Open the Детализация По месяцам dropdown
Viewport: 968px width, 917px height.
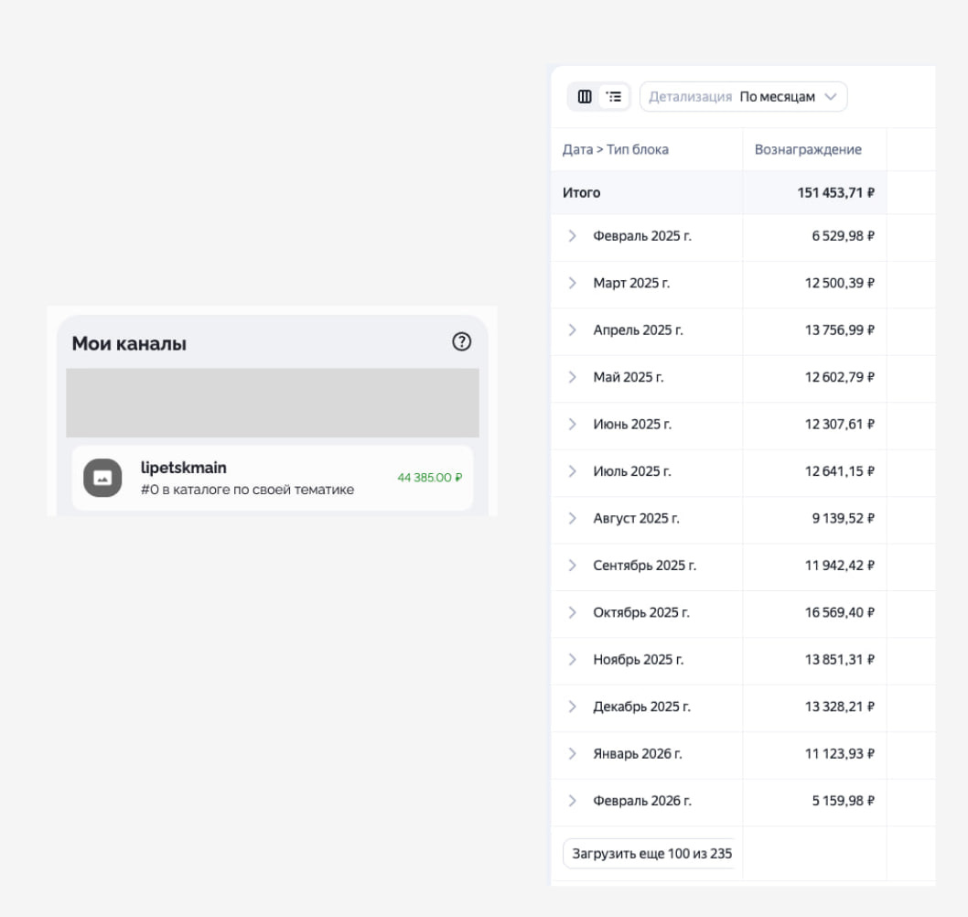click(x=743, y=97)
